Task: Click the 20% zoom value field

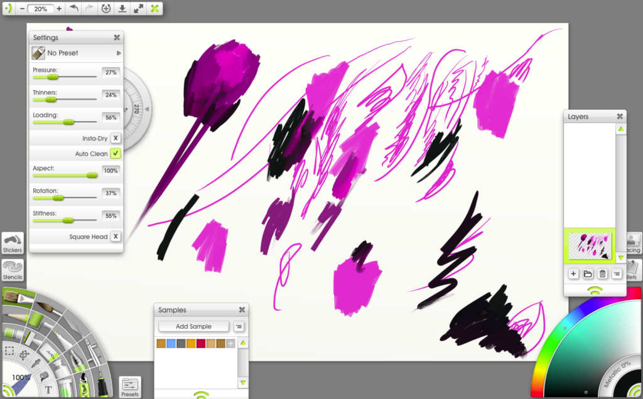Action: tap(40, 9)
